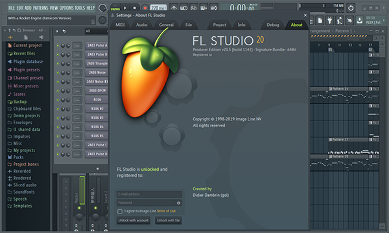The image size is (389, 233).
Task: Click the Stop transport button
Action: click(x=134, y=8)
